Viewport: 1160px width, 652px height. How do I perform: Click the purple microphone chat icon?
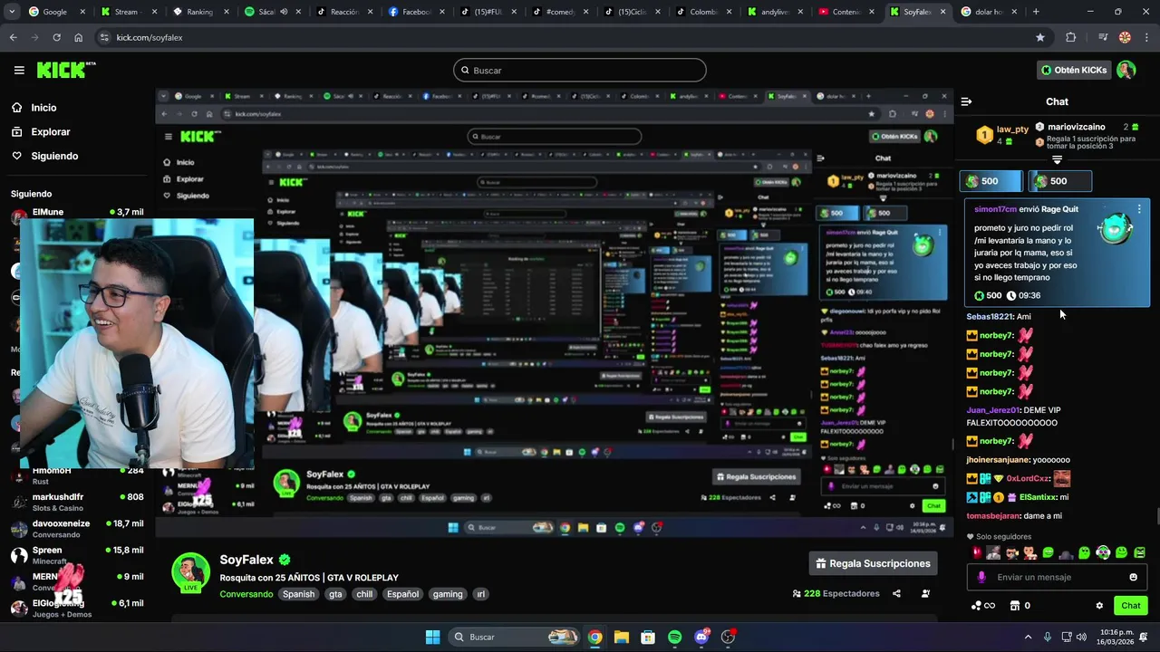point(981,577)
